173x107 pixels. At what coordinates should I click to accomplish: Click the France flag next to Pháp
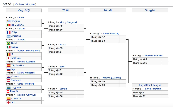(8, 32)
